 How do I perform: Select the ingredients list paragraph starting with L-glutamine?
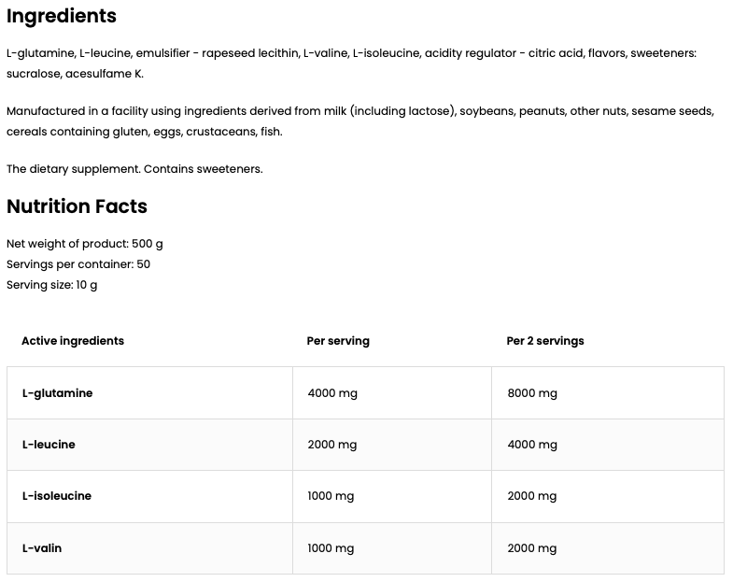point(351,64)
